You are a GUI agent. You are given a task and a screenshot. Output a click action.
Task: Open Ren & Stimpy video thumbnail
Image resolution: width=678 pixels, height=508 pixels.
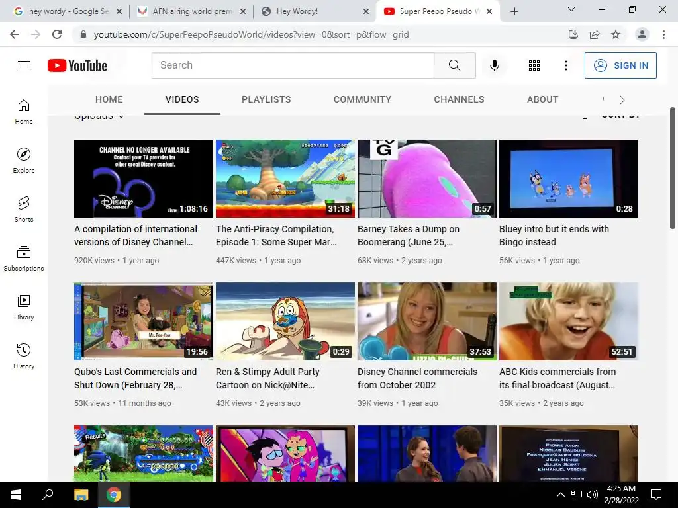tap(285, 321)
